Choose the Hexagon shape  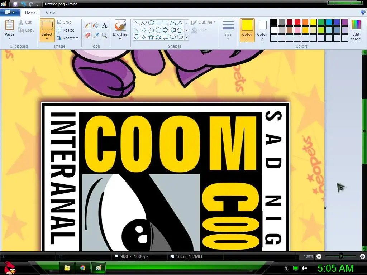click(x=158, y=30)
